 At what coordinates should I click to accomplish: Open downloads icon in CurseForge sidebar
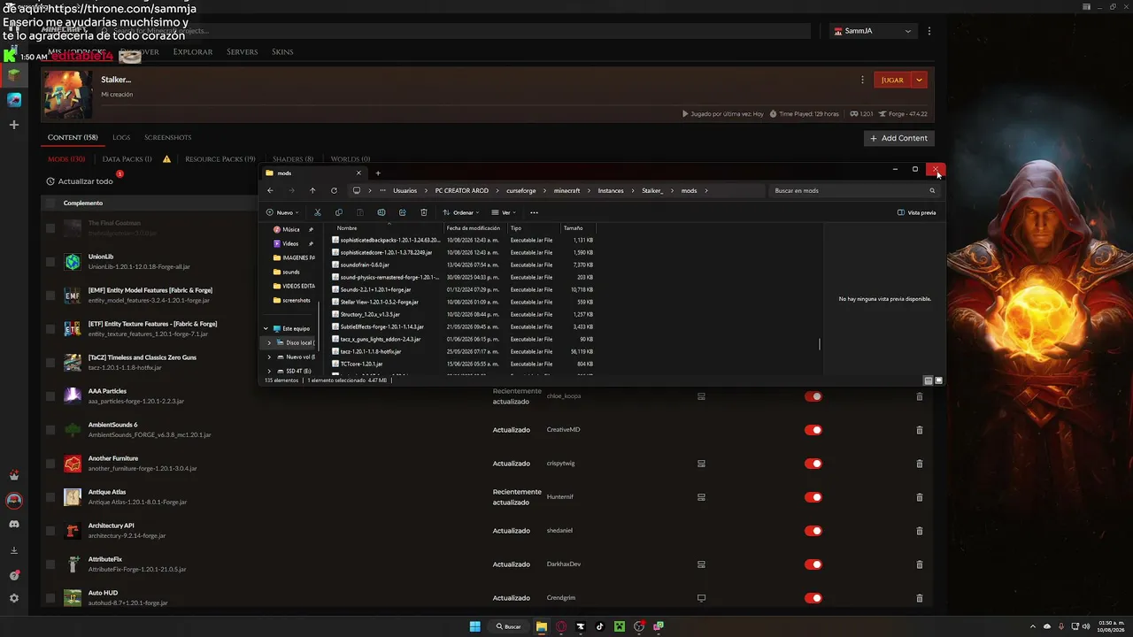[x=14, y=550]
